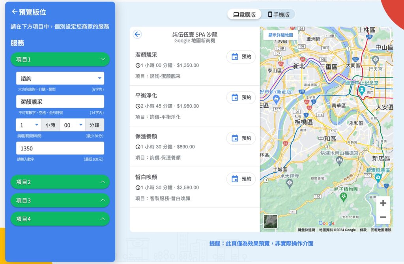The image size is (404, 264).
Task: Click the text 項目：客製服務-皙白喚顏
Action: [x=163, y=198]
